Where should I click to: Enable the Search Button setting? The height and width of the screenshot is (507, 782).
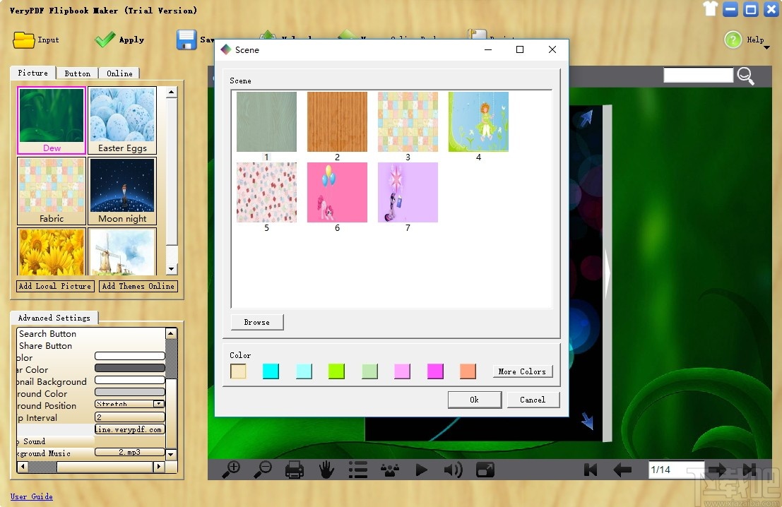coord(49,333)
